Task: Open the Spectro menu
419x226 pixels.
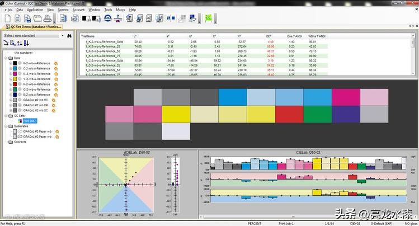Action: click(63, 10)
